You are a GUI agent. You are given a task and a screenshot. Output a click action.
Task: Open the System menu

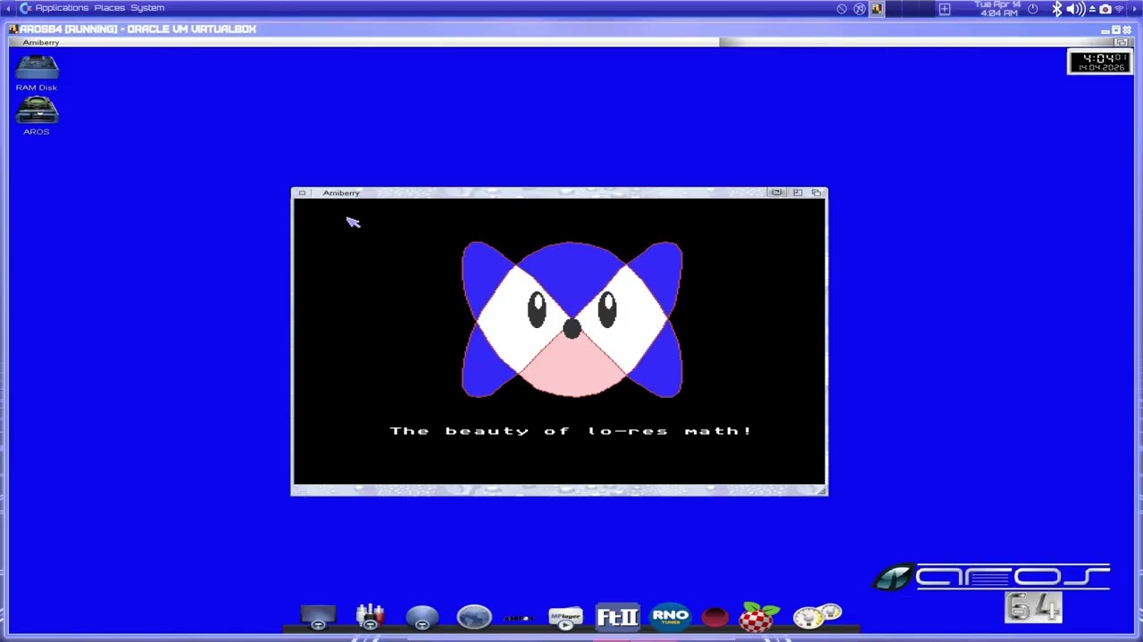pos(147,8)
